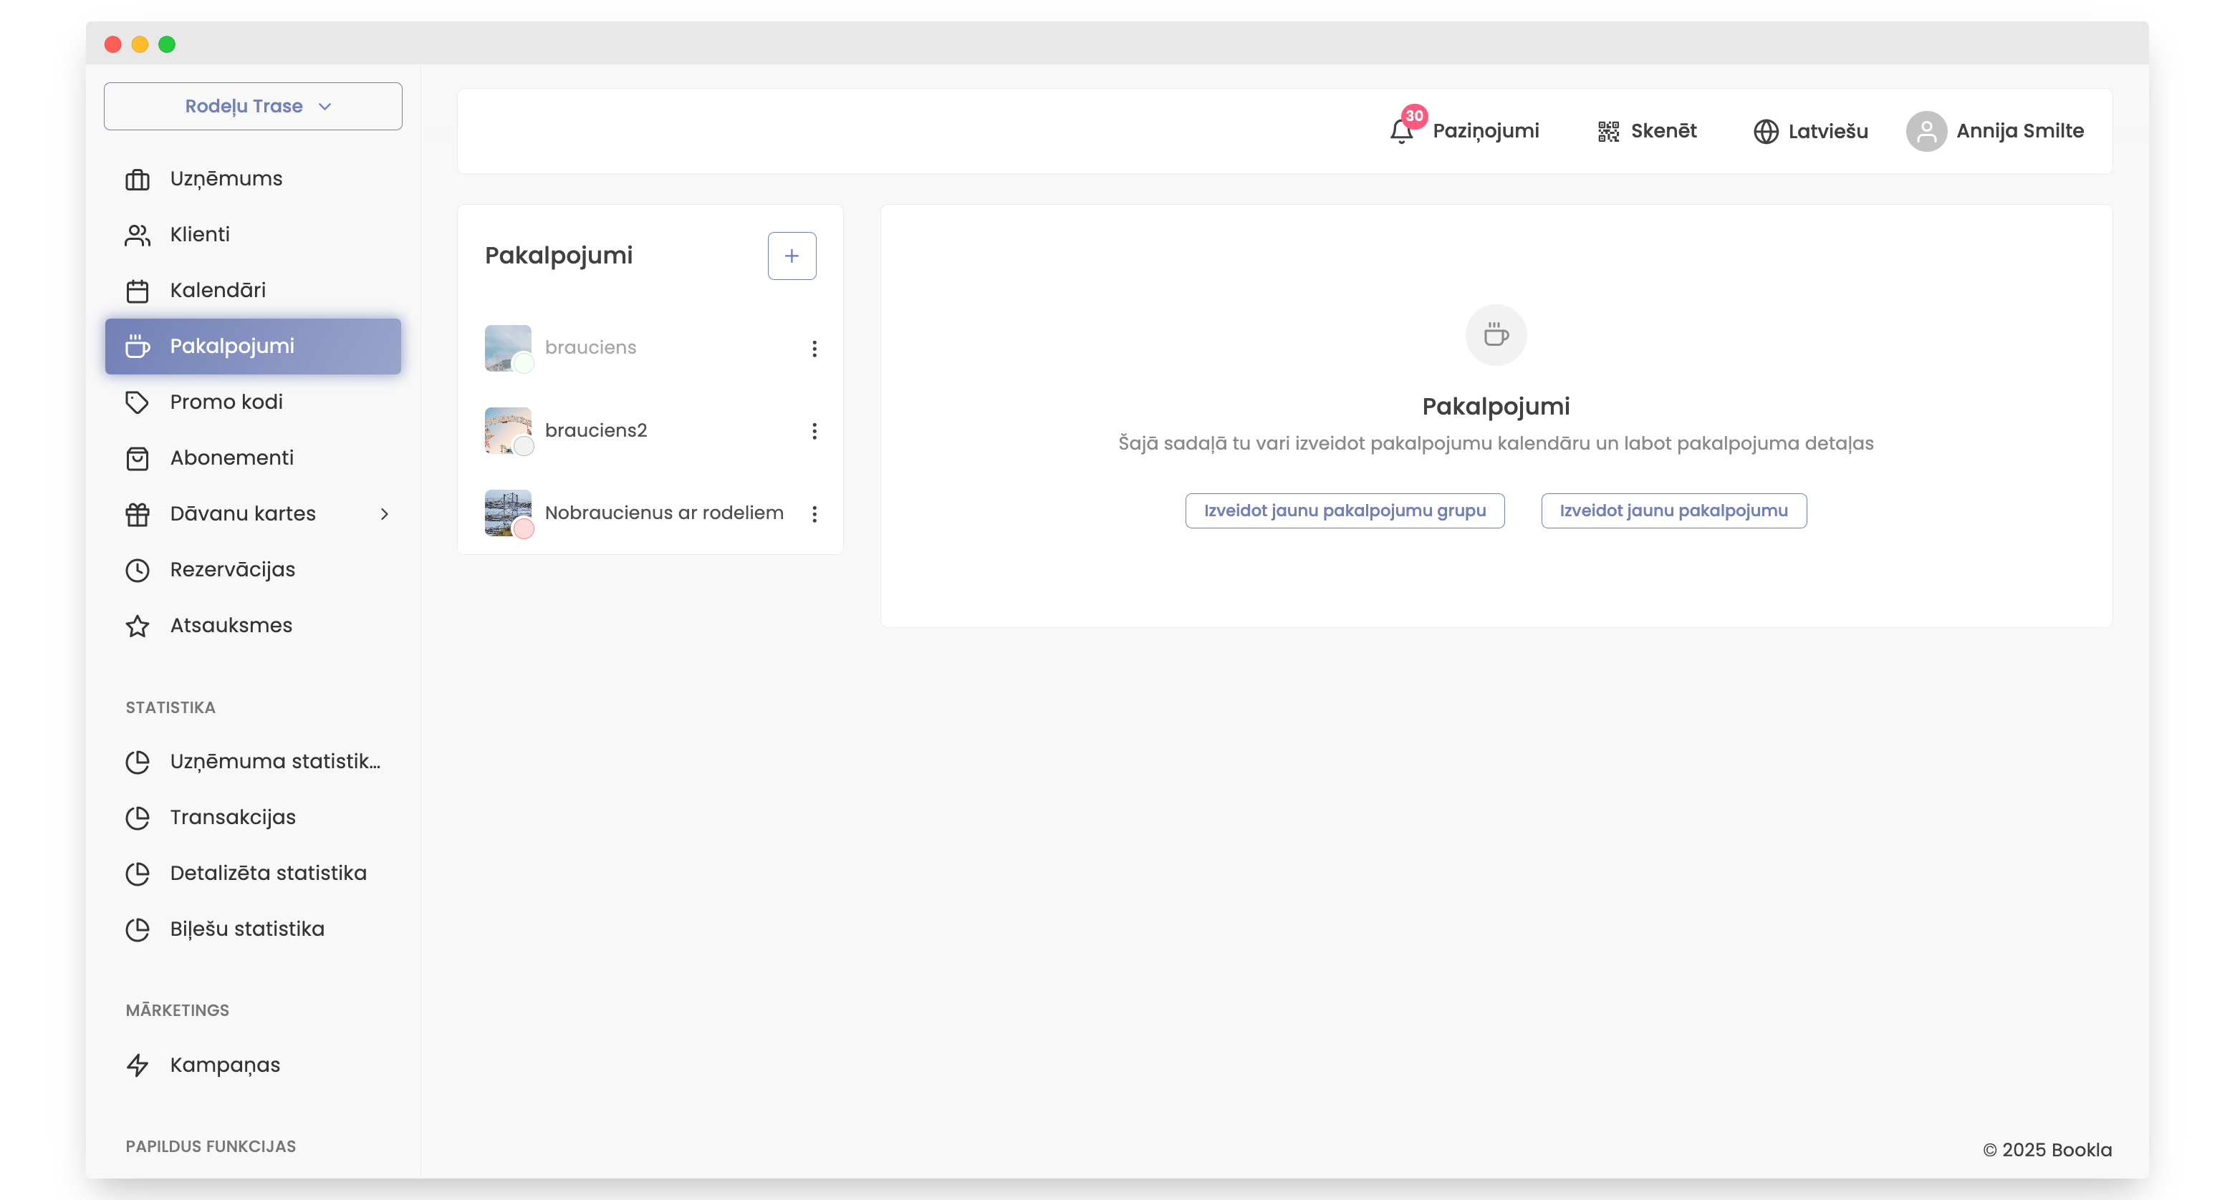This screenshot has width=2235, height=1200.
Task: Open three-dot menu for Nobraucienus ar rodeliem
Action: [814, 514]
